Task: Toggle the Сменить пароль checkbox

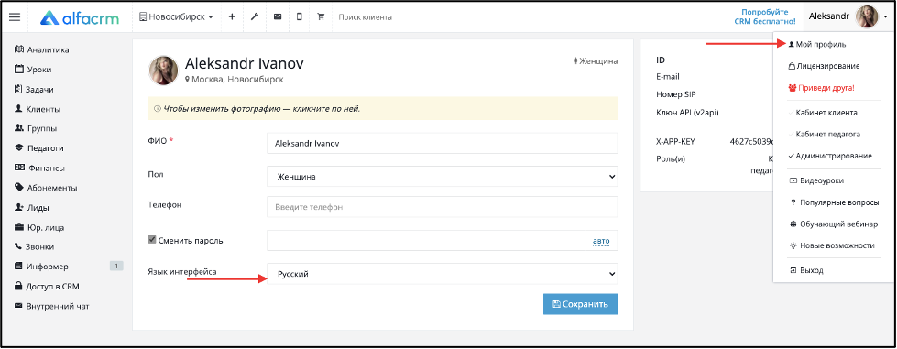Action: pyautogui.click(x=152, y=240)
